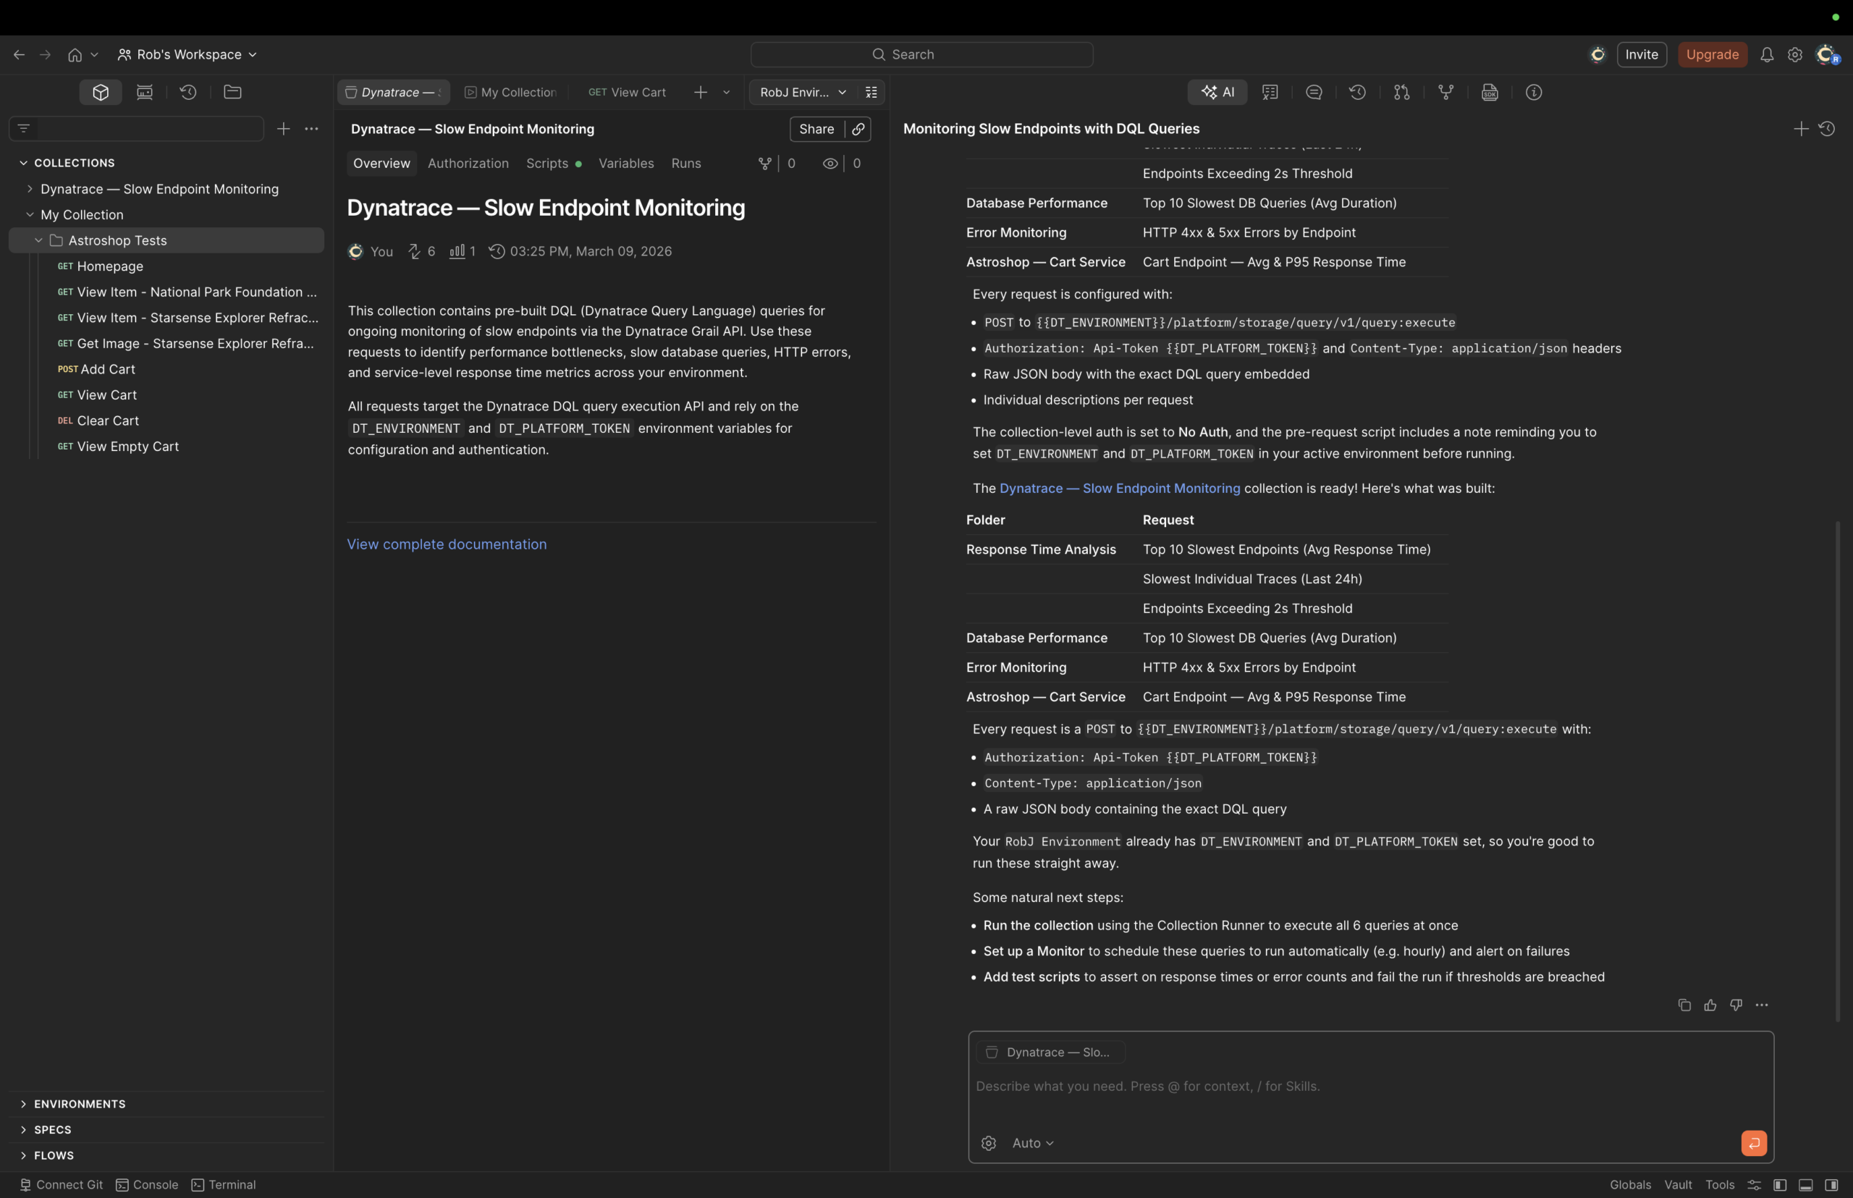
Task: Toggle watching the collection via the eye icon
Action: coord(830,164)
